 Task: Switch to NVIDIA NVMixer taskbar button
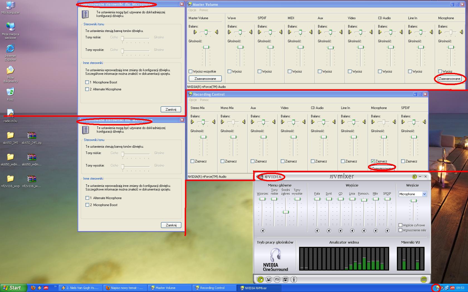pyautogui.click(x=259, y=288)
